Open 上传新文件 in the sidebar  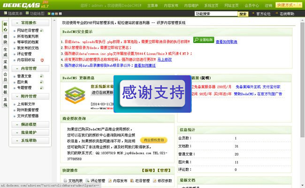pyautogui.click(x=26, y=104)
